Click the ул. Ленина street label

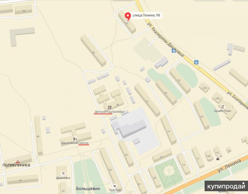coord(229,166)
